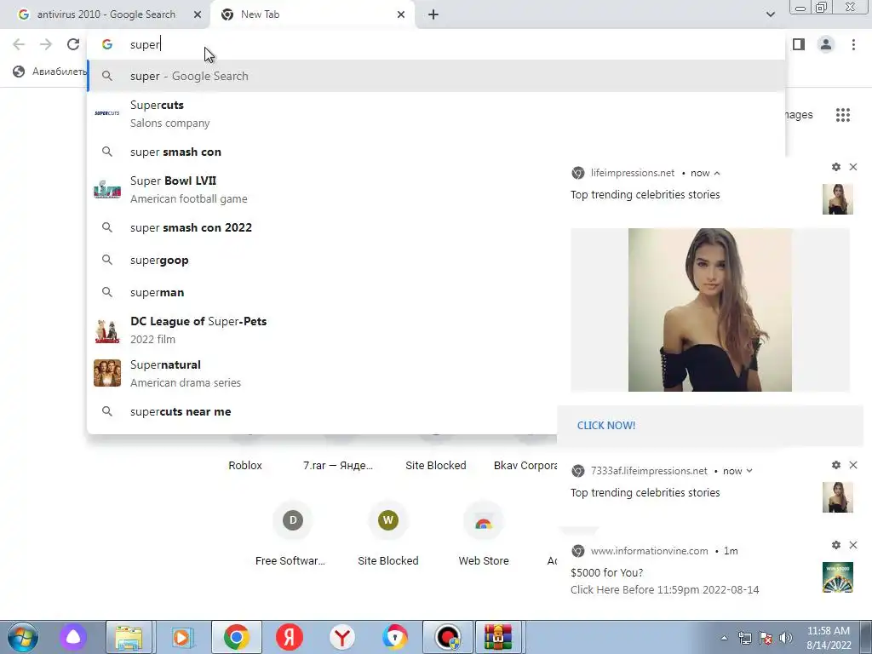The image size is (872, 654).
Task: Expand the 7333af.lifeimpressions.net notification chevron
Action: click(x=749, y=470)
